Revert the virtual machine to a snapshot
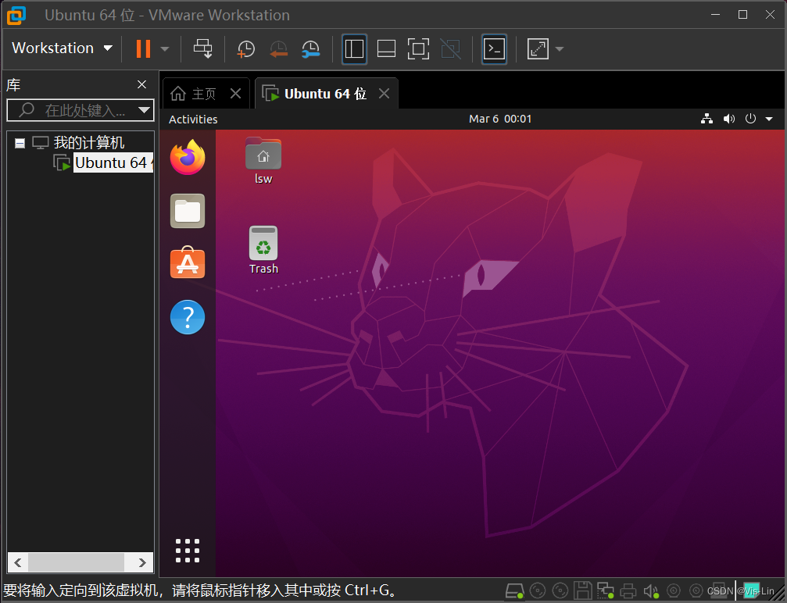The height and width of the screenshot is (603, 787). 278,49
